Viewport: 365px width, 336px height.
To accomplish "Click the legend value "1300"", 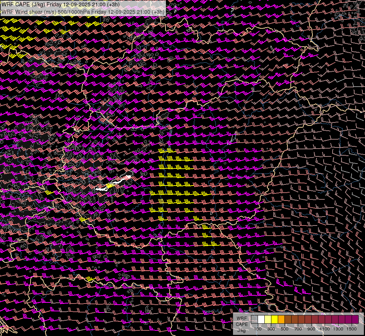I will 338,329.
